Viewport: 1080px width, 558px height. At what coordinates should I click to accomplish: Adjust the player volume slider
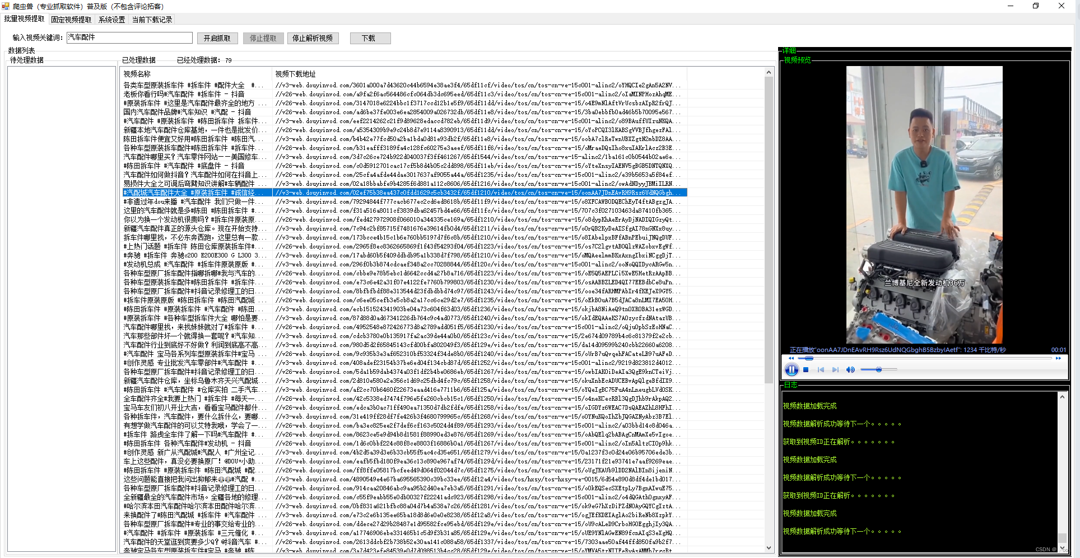tap(879, 369)
